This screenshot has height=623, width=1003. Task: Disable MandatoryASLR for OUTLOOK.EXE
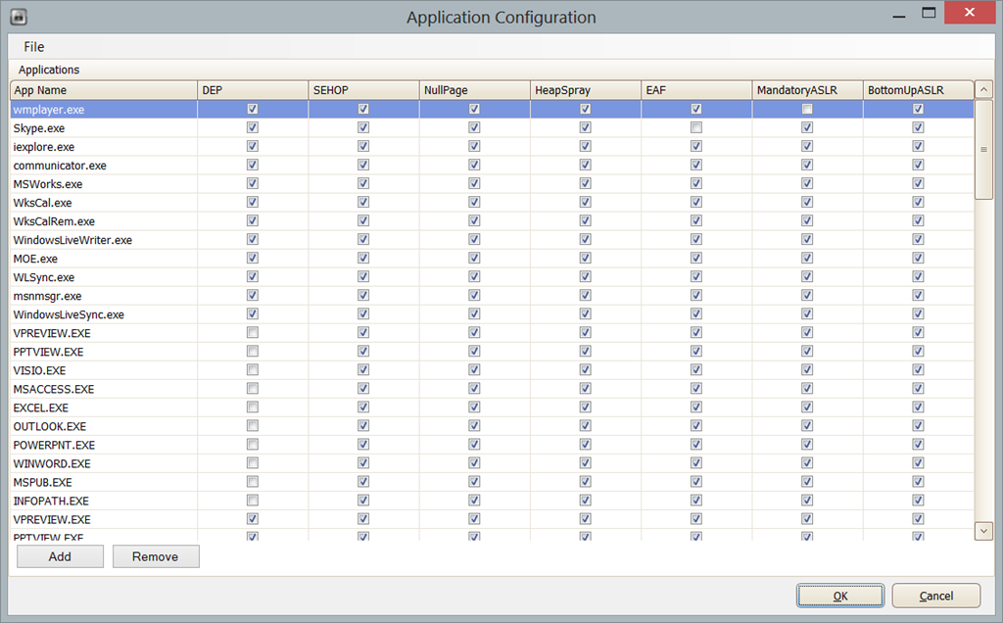(x=807, y=425)
